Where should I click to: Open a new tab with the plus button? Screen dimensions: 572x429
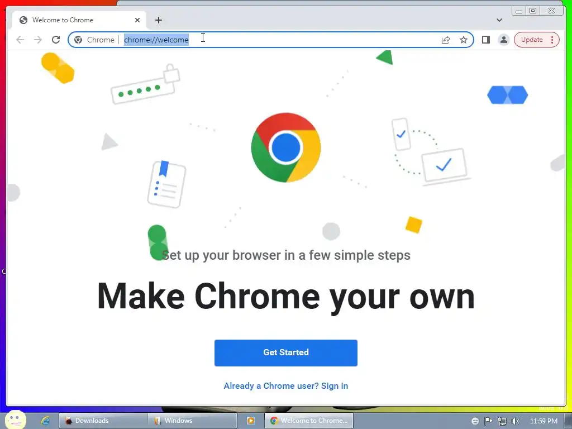tap(158, 20)
